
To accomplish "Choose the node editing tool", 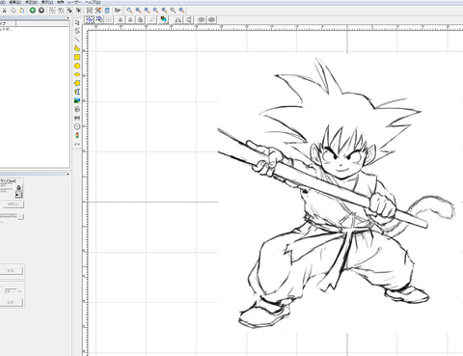I will [x=77, y=31].
